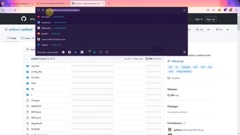Star the exiftool repository
Image resolution: width=240 pixels, height=135 pixels.
pos(200,30)
